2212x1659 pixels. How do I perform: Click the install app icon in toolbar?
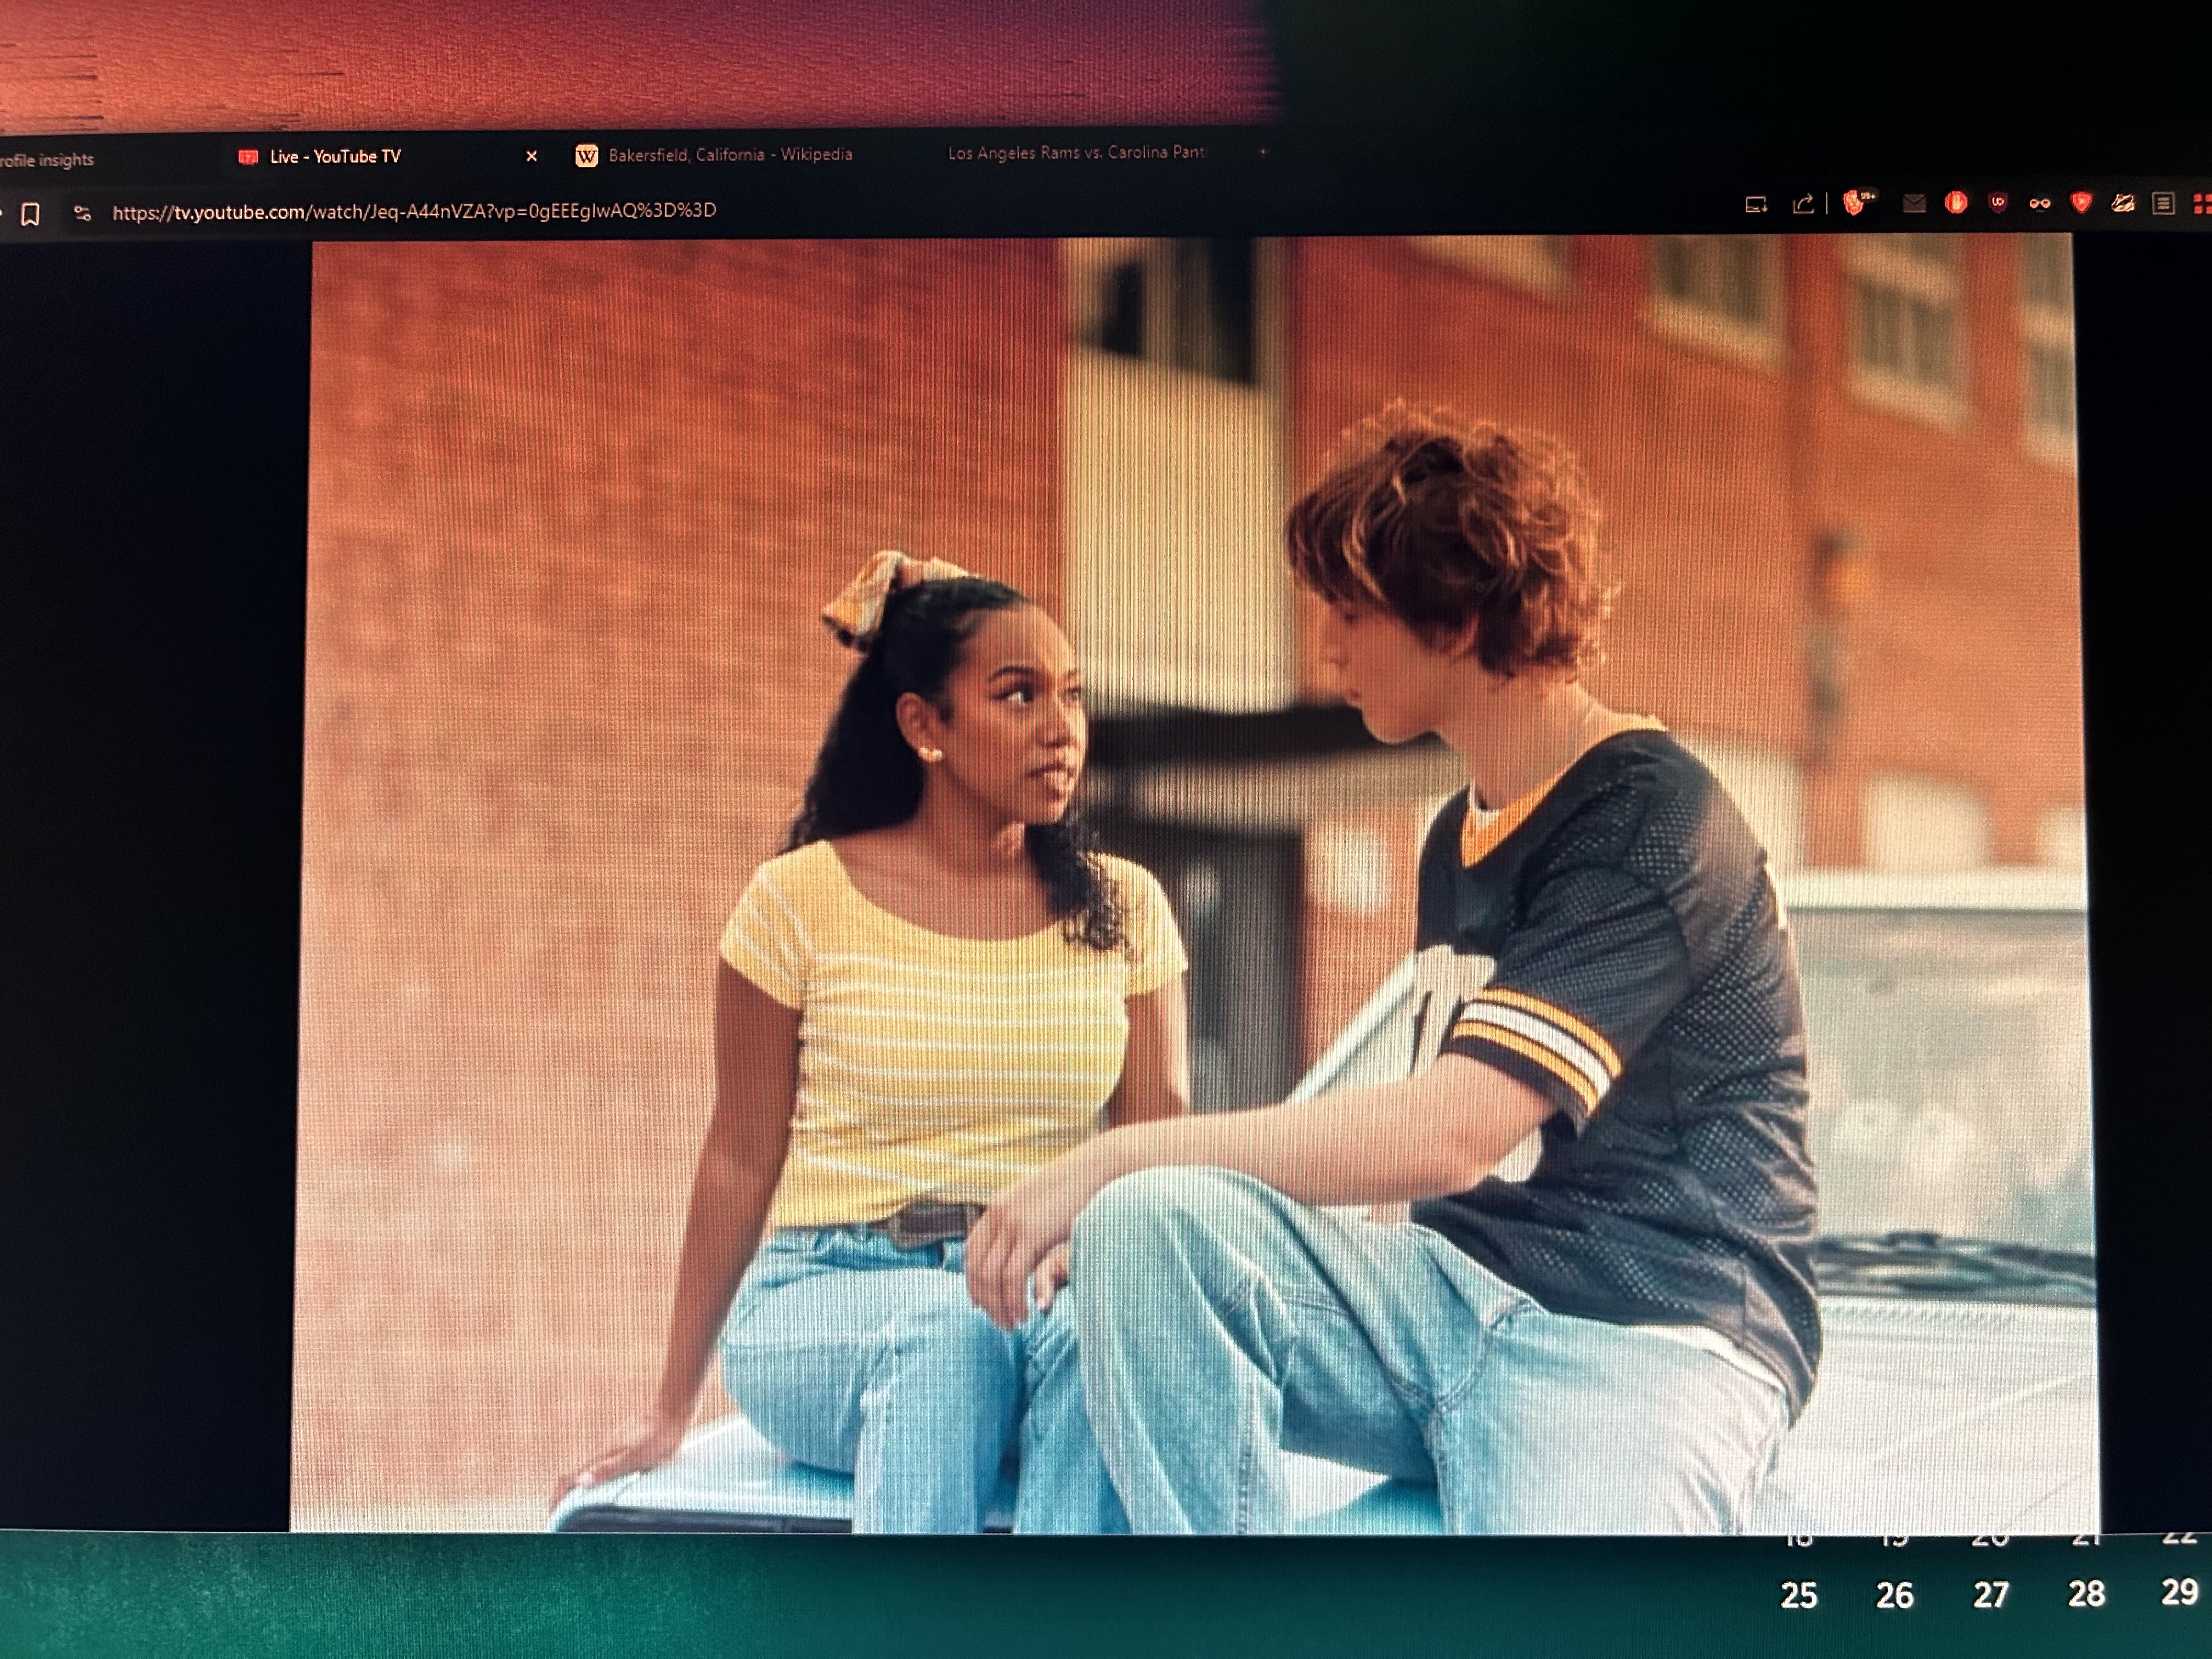click(1756, 205)
